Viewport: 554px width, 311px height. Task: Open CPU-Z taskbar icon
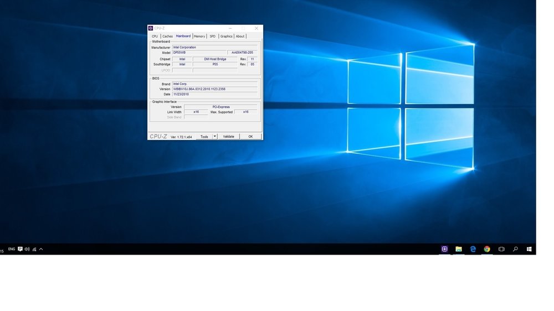click(444, 249)
